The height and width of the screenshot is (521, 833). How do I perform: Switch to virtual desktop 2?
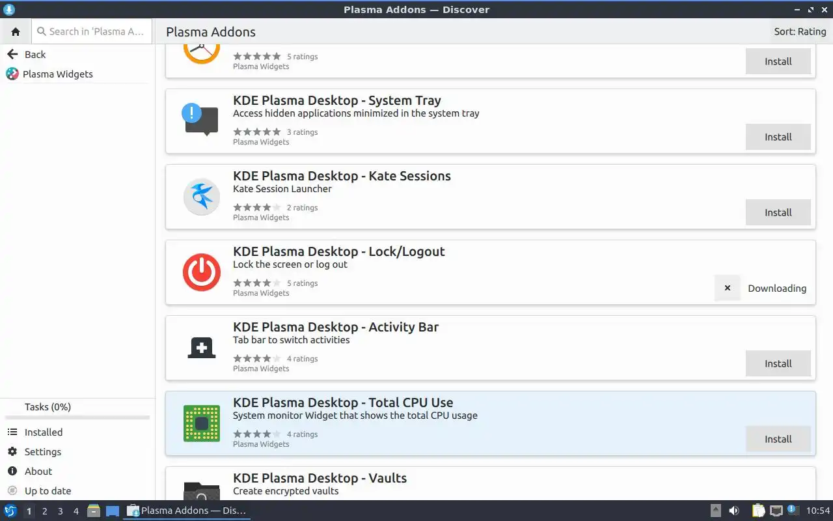click(44, 511)
